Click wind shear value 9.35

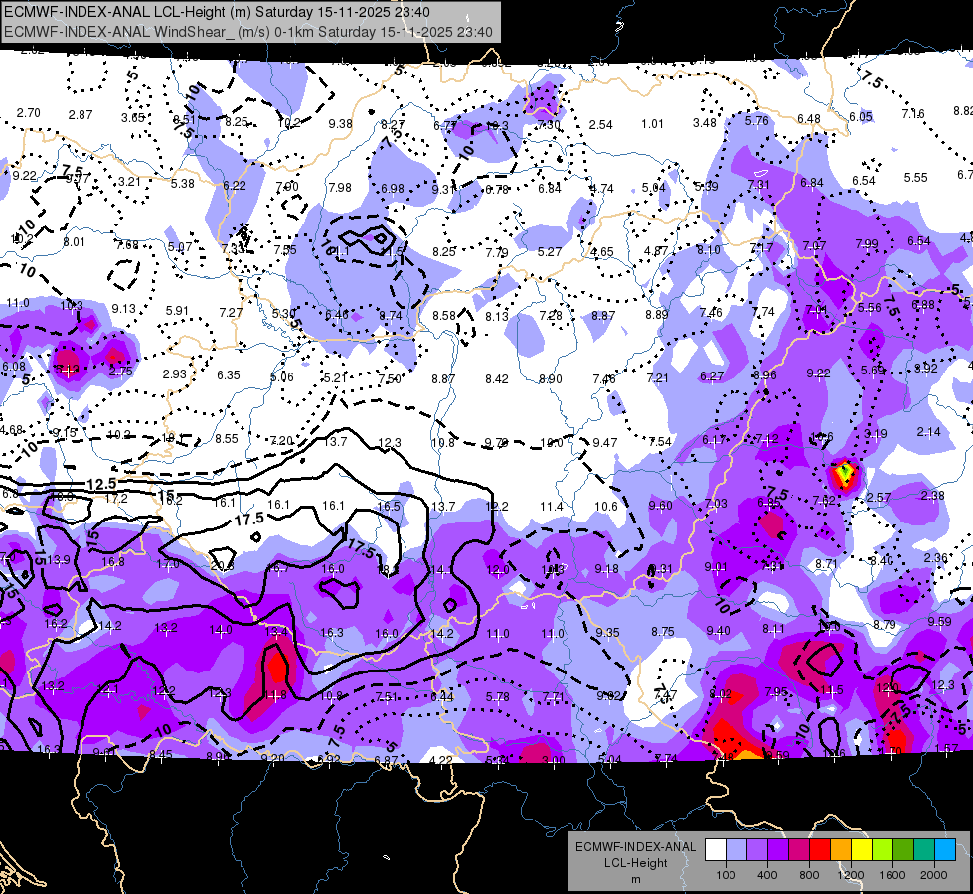(607, 632)
